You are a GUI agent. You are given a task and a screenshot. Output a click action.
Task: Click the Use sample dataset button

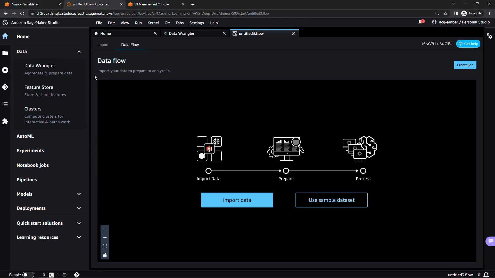(x=331, y=200)
